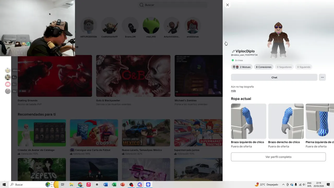This screenshot has height=188, width=334.
Task: Open the weather widget 22°C Despejado
Action: (x=266, y=185)
